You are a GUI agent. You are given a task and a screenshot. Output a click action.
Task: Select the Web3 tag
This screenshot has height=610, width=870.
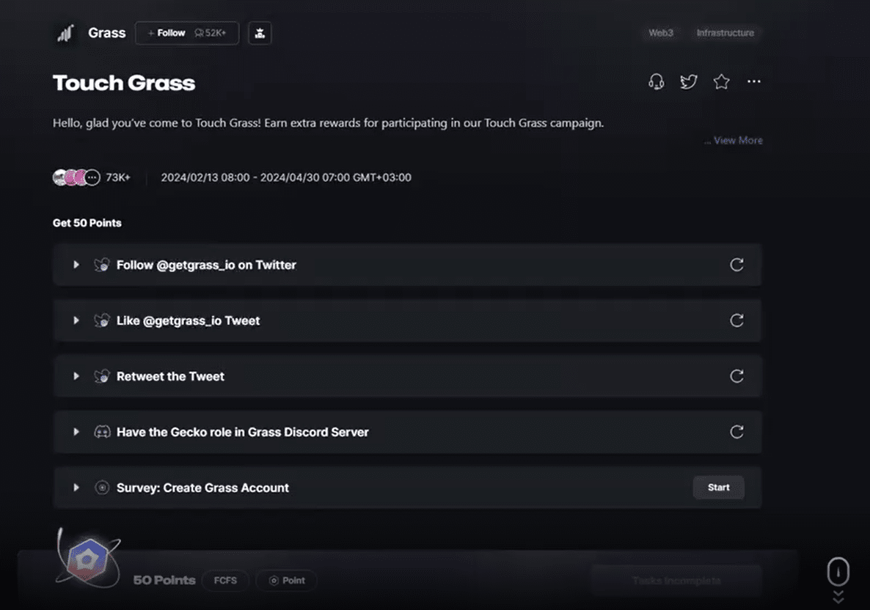click(x=661, y=33)
